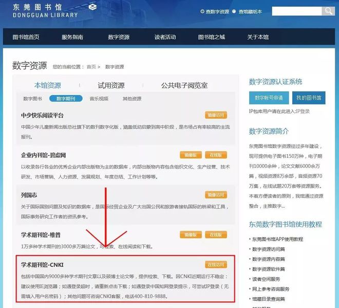Click the search magnifier icon button

[328, 11]
